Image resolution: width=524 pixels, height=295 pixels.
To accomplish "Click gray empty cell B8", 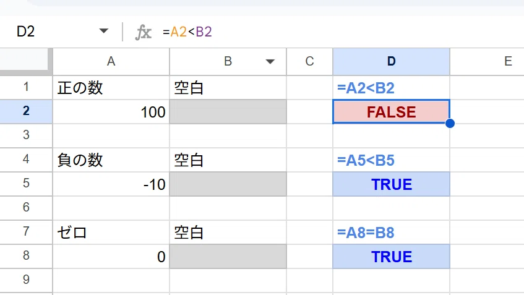I will point(228,256).
